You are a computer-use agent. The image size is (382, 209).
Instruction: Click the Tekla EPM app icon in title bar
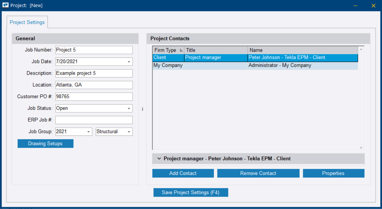[x=5, y=5]
